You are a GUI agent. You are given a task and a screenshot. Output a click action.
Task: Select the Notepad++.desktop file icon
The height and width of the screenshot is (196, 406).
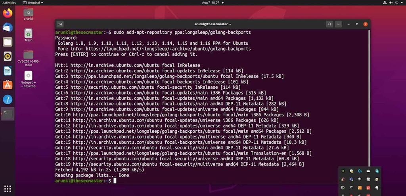(x=28, y=79)
